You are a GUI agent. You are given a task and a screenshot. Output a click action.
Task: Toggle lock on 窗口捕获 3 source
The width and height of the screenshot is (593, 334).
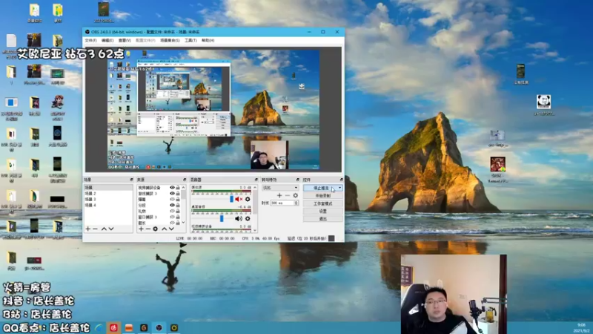click(178, 217)
